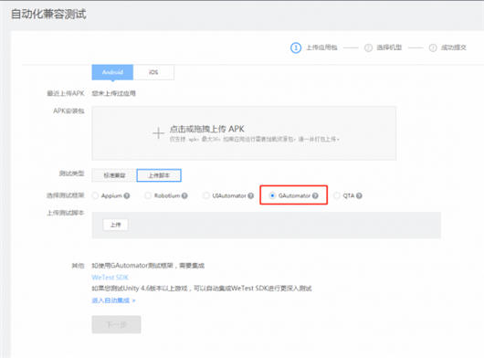The height and width of the screenshot is (358, 484).
Task: Select the QTA framework radio button
Action: tap(337, 195)
